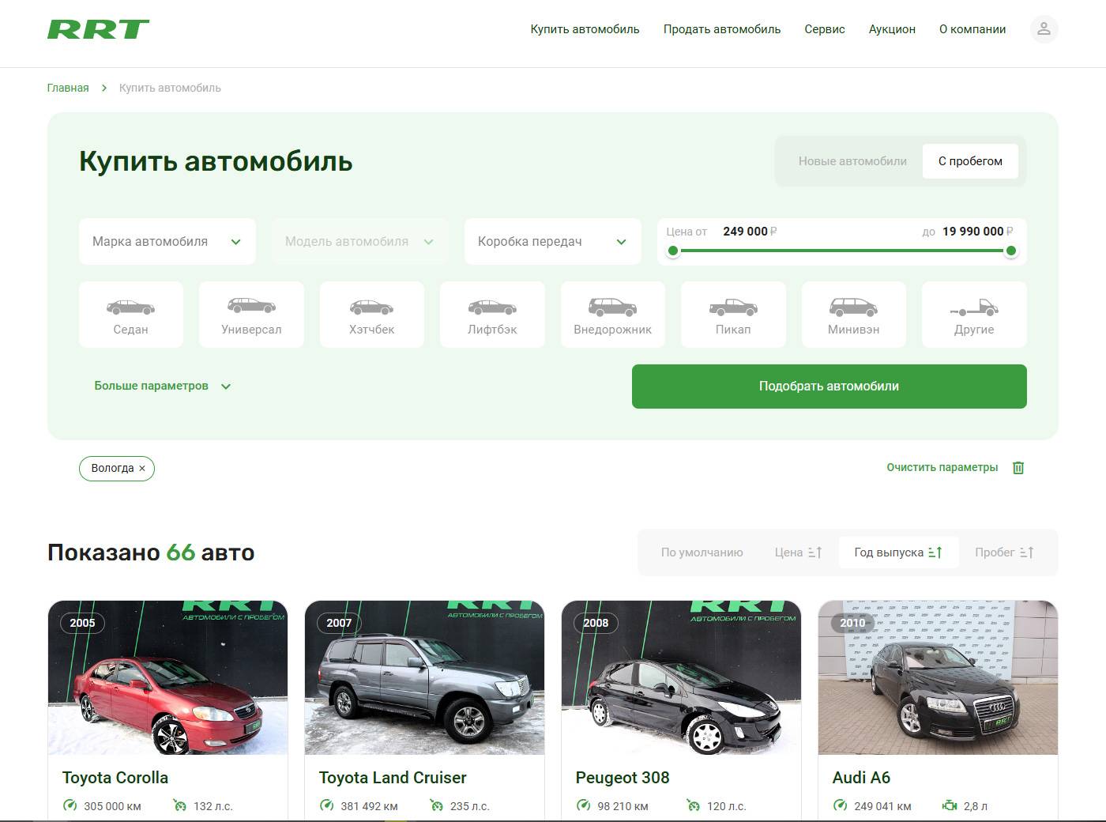This screenshot has height=822, width=1106.
Task: Click the Peugeot 308 title
Action: pos(623,778)
